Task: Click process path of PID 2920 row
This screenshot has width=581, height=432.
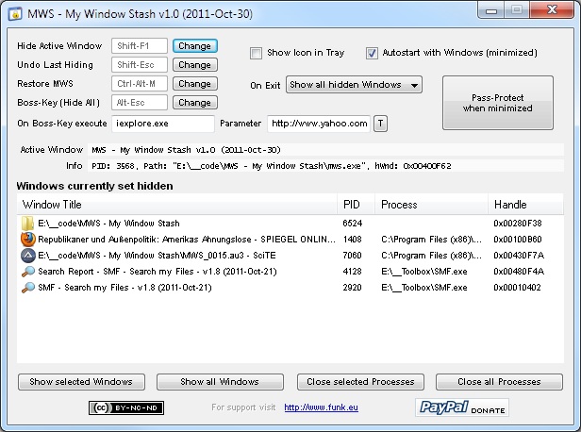Action: tap(424, 288)
